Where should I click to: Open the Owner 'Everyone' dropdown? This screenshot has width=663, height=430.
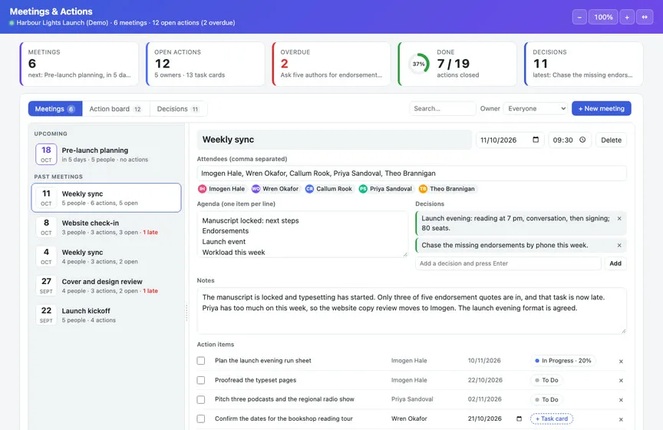pyautogui.click(x=536, y=108)
